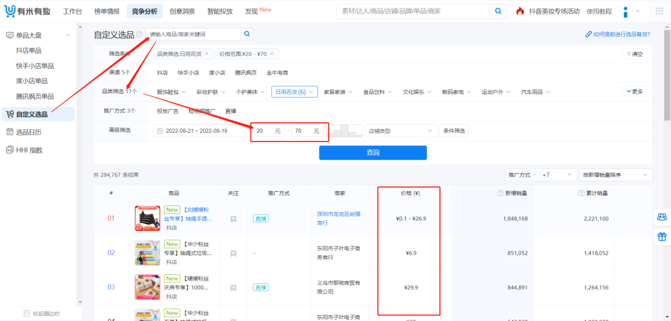
Task: Expand 更多 categories
Action: 636,91
